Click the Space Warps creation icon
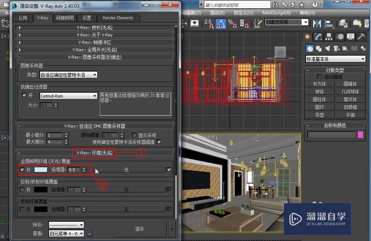Image resolution: width=371 pixels, height=241 pixels. (x=355, y=49)
